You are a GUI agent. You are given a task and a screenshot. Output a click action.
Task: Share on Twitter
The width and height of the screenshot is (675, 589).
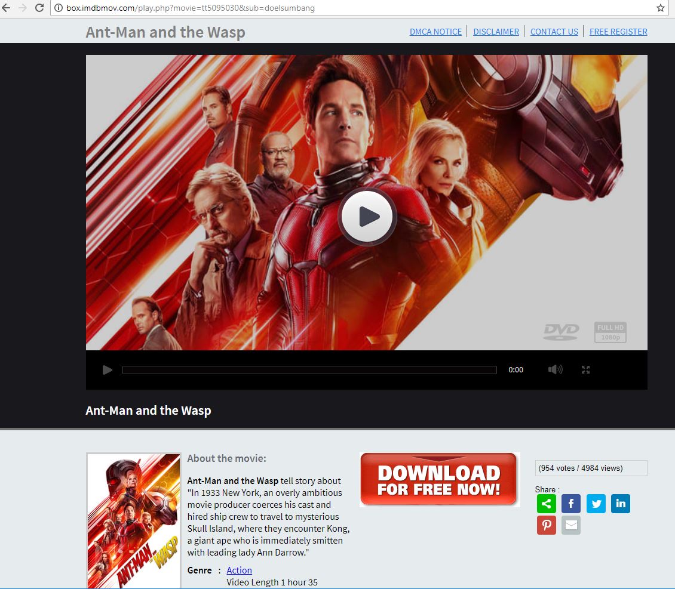596,504
